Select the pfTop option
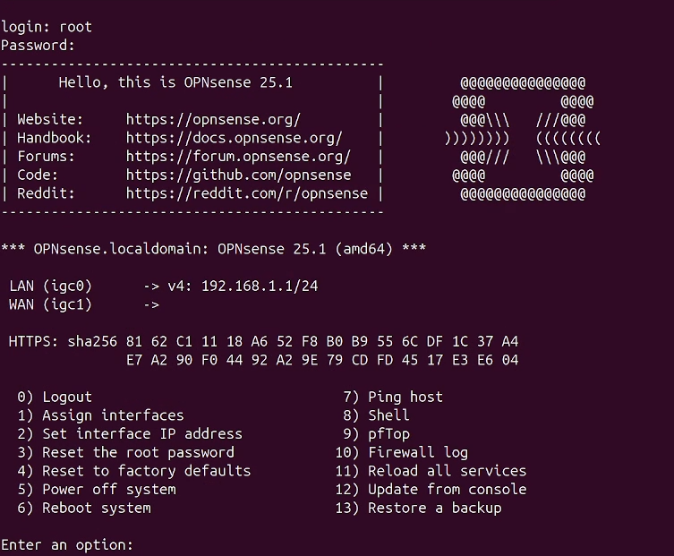The image size is (674, 556). click(x=376, y=434)
